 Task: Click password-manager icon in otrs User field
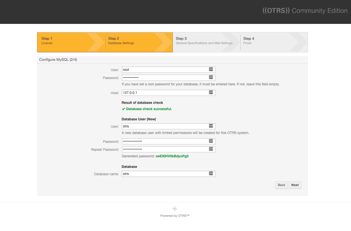click(x=211, y=126)
